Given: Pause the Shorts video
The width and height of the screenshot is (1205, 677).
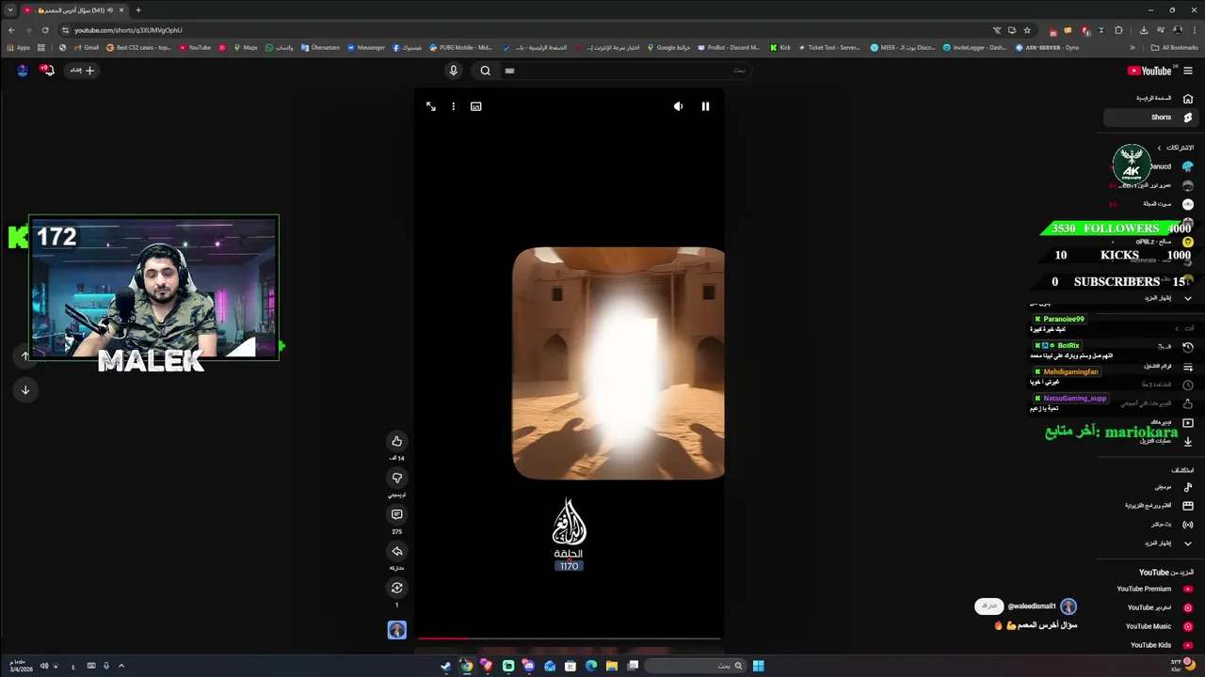Looking at the screenshot, I should click(705, 106).
